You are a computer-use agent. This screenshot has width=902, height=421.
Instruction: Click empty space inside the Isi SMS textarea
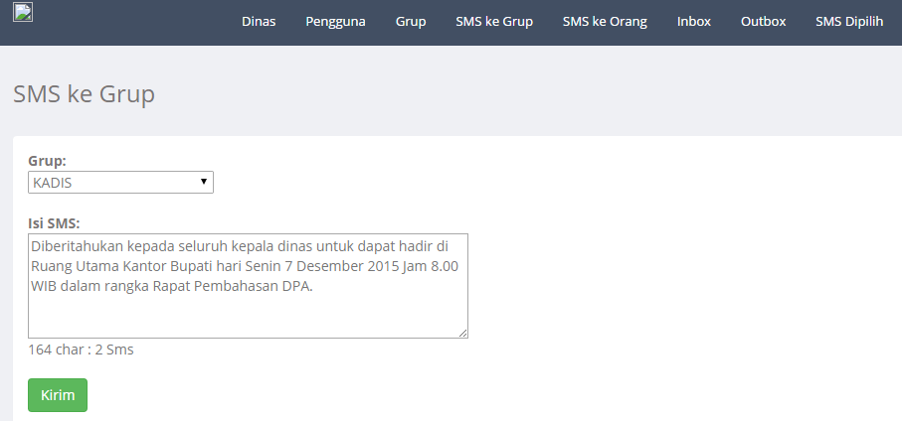pos(247,316)
